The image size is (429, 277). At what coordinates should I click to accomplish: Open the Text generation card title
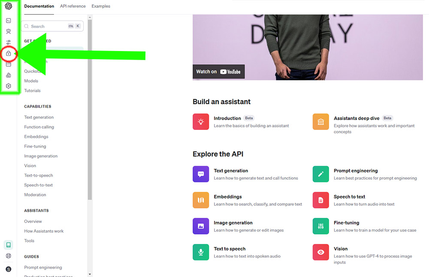tap(231, 171)
